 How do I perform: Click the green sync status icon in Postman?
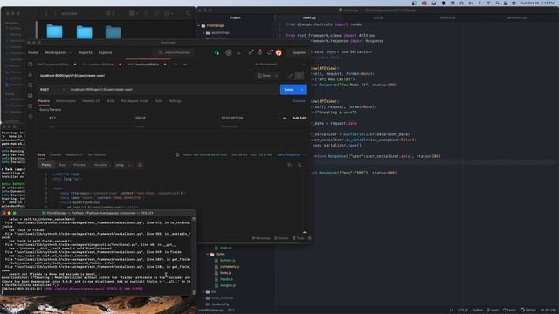click(x=217, y=52)
